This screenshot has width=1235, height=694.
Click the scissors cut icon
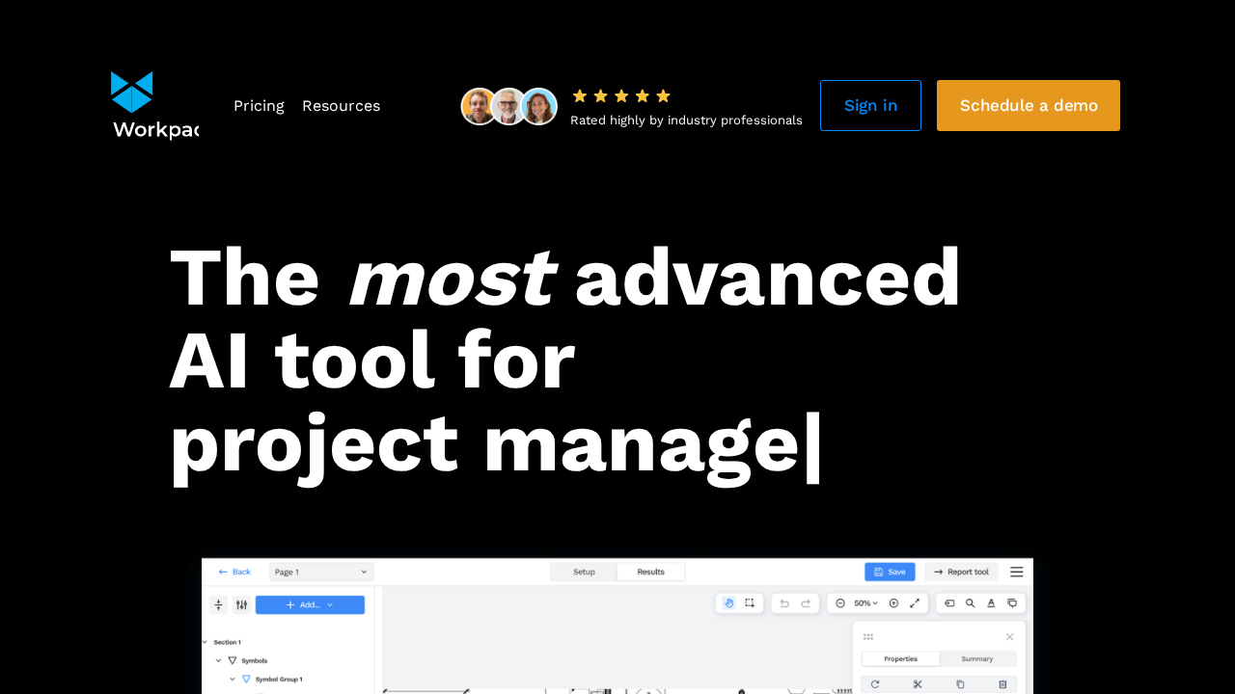(918, 684)
